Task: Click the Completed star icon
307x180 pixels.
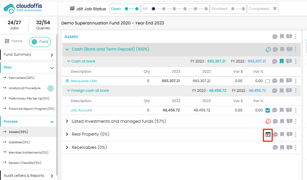Action: 275,9
